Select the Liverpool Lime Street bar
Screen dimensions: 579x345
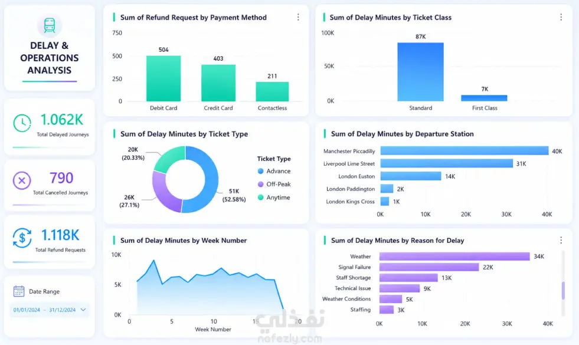(x=447, y=163)
